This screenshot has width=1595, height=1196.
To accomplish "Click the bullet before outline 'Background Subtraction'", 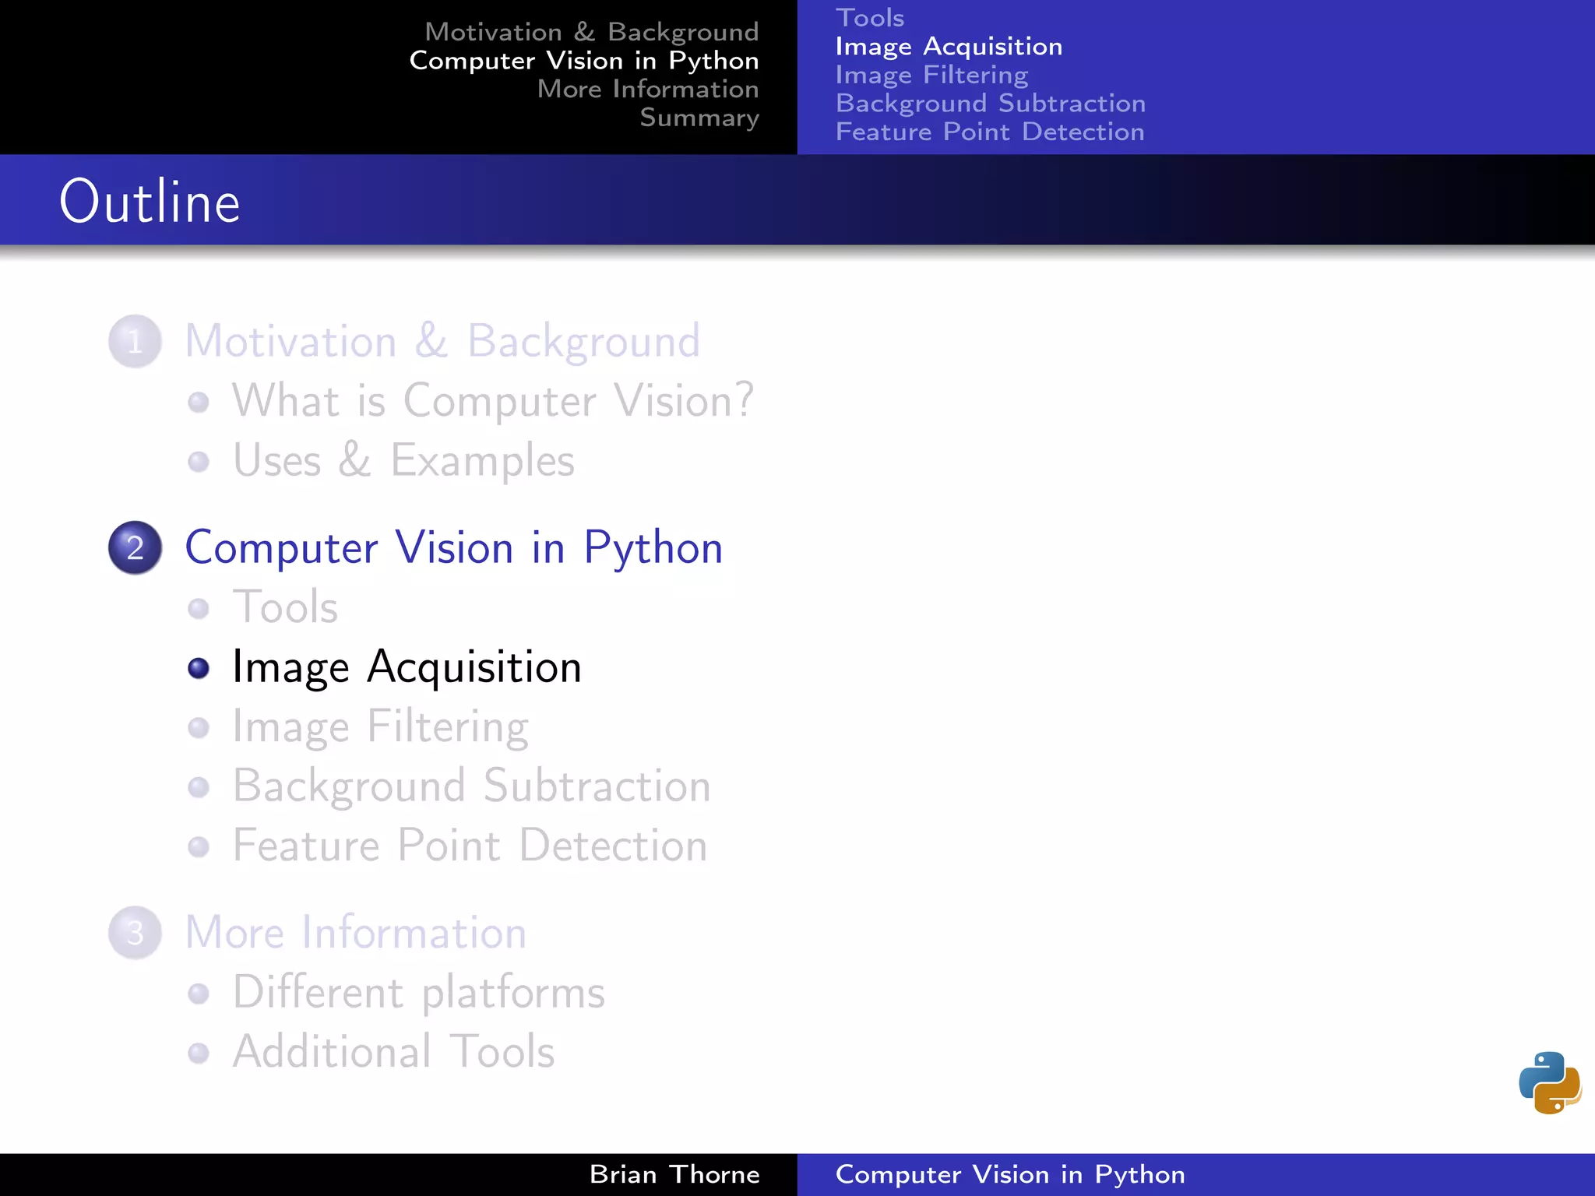I will click(x=199, y=787).
